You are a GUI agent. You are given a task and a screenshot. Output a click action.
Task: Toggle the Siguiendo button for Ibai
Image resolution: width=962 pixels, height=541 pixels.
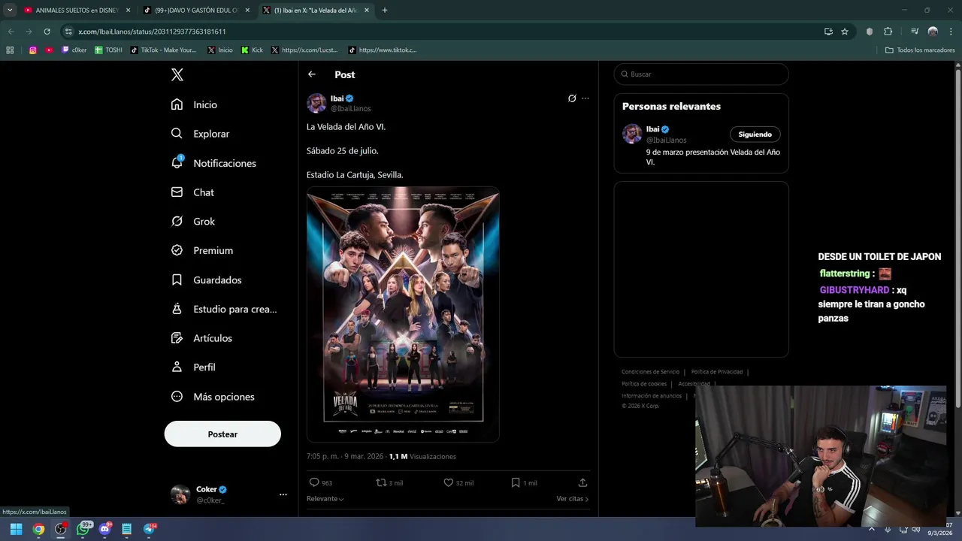coord(755,134)
